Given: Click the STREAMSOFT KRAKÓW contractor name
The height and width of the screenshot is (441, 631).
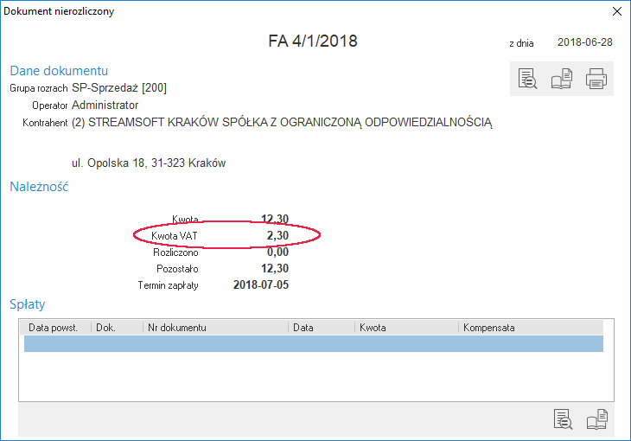Looking at the screenshot, I should point(282,123).
